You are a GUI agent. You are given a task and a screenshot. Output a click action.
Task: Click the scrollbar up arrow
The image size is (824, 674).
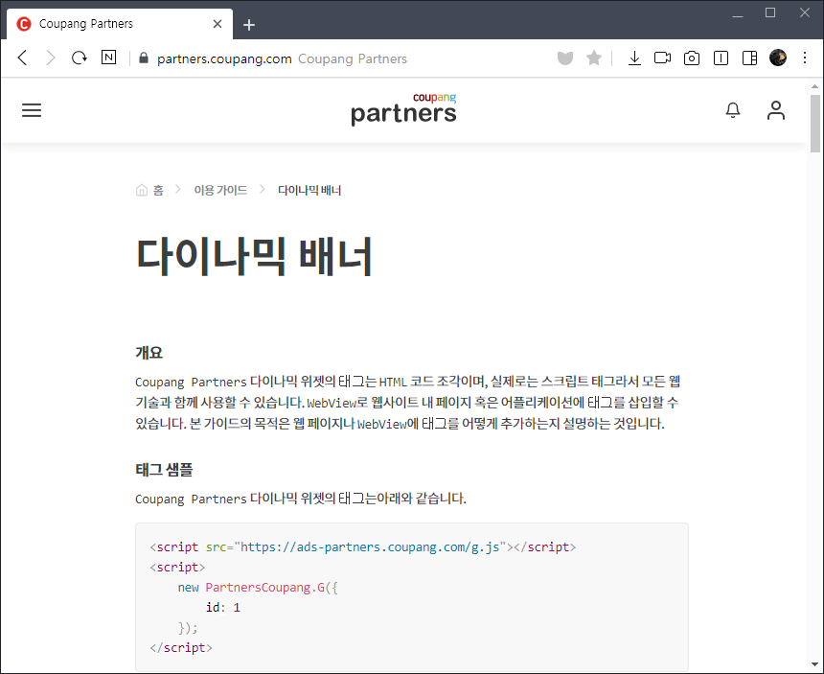pos(815,86)
